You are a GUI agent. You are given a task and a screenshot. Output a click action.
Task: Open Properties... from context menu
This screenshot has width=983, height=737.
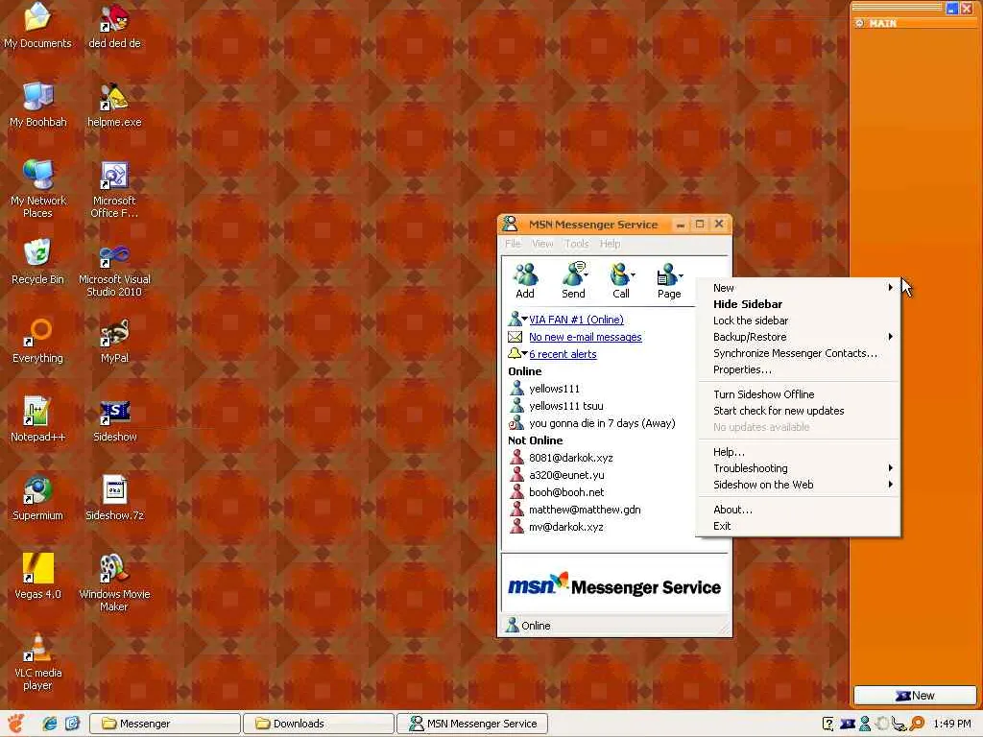click(x=798, y=369)
